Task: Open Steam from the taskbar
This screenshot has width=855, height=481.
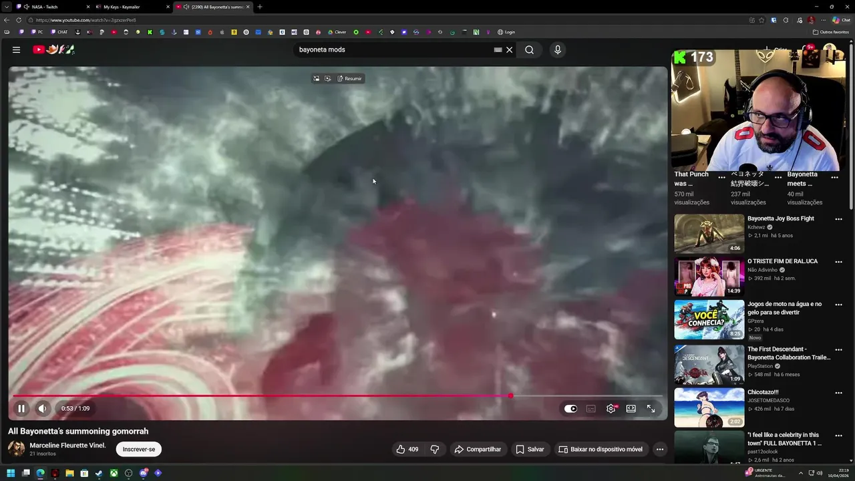Action: (x=99, y=473)
